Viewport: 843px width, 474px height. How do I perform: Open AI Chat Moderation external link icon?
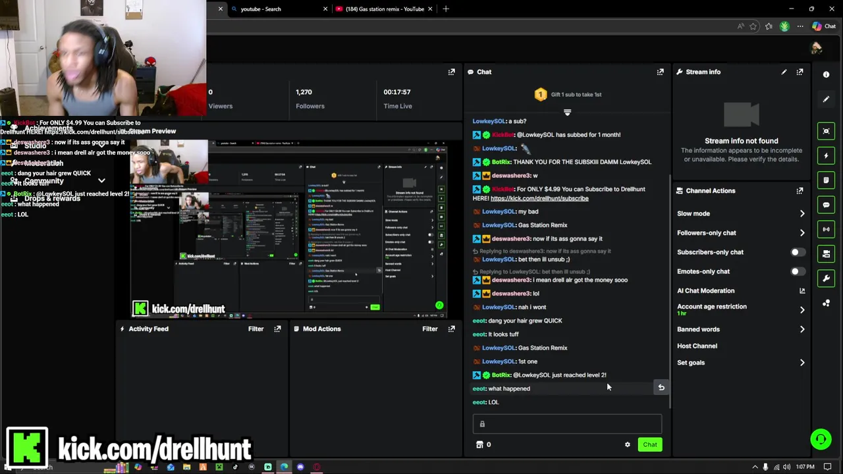(x=802, y=290)
